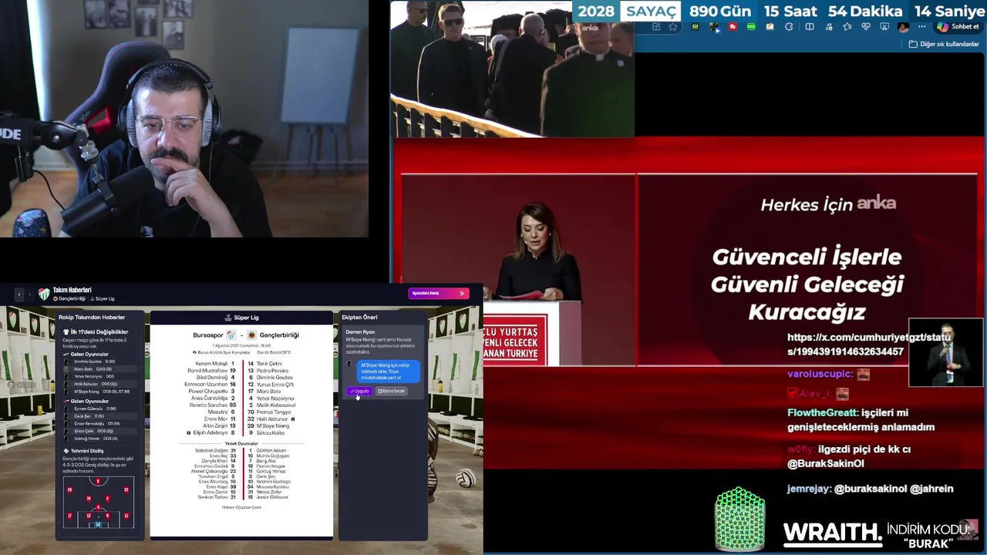Click substitute Sabricon Doğan
The width and height of the screenshot is (987, 555).
pos(211,450)
